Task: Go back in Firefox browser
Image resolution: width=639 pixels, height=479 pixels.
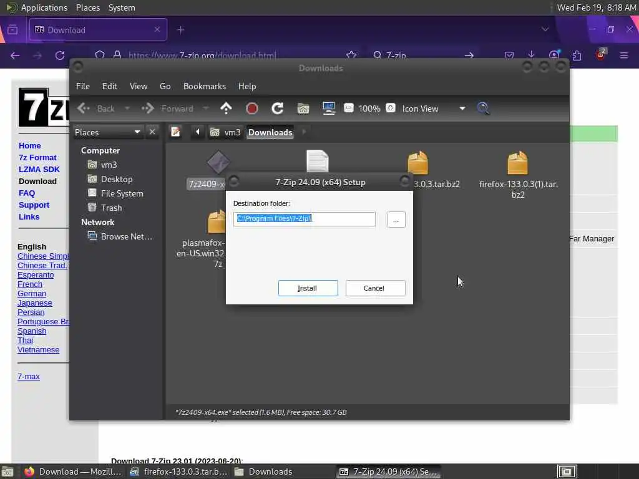Action: (x=15, y=56)
